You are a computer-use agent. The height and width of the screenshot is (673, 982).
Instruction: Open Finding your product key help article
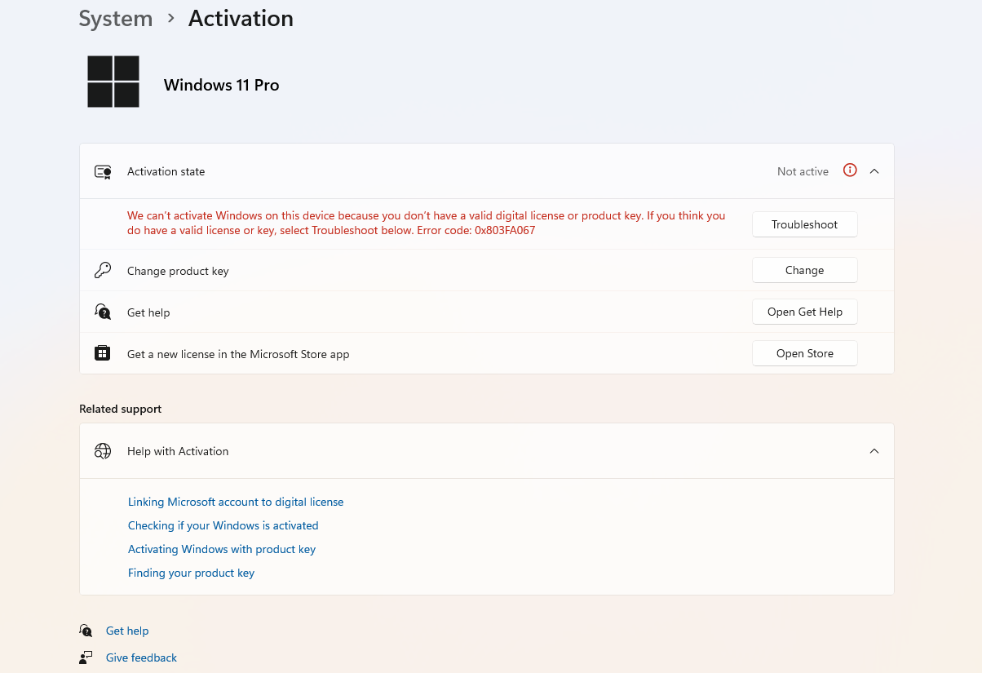click(191, 573)
